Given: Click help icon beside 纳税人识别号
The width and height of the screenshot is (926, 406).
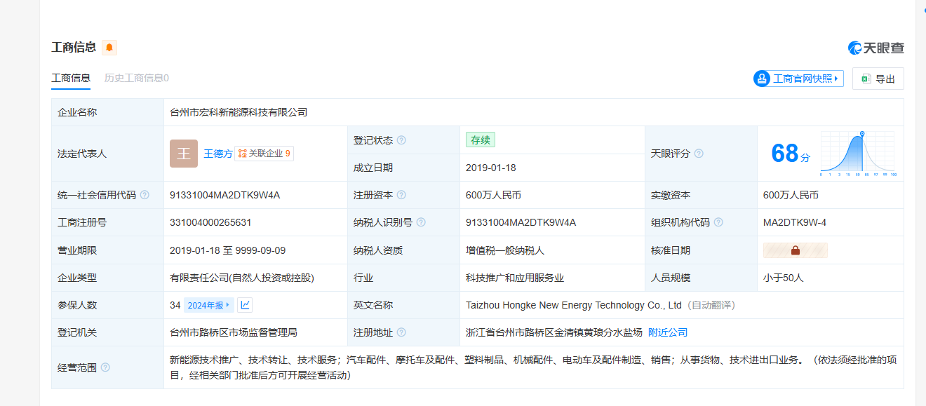Looking at the screenshot, I should point(421,222).
